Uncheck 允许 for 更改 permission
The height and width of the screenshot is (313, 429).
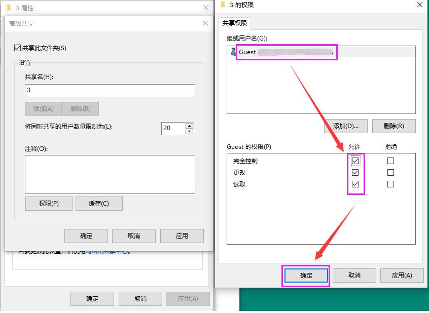pos(355,172)
